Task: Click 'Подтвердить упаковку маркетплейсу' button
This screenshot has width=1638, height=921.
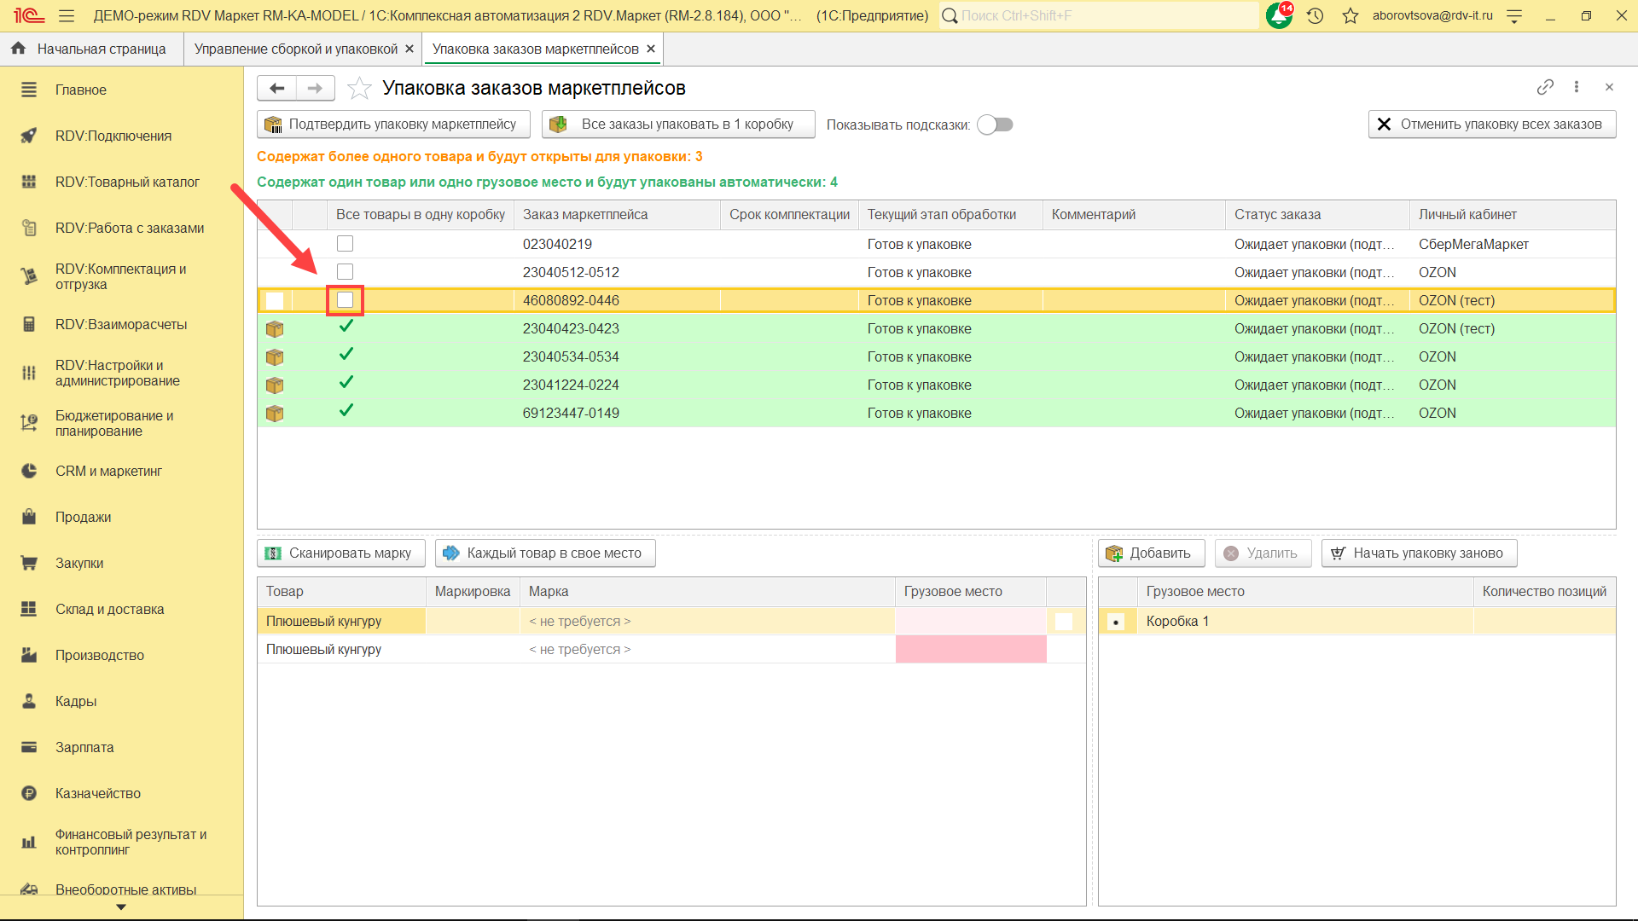Action: click(x=392, y=125)
